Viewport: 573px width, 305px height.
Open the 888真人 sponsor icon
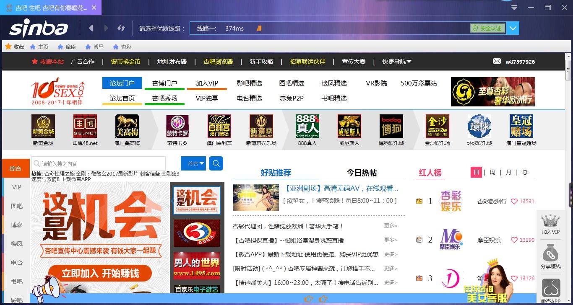pyautogui.click(x=307, y=126)
